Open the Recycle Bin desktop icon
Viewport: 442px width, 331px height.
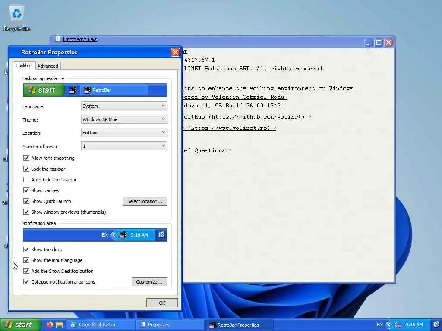pos(17,18)
